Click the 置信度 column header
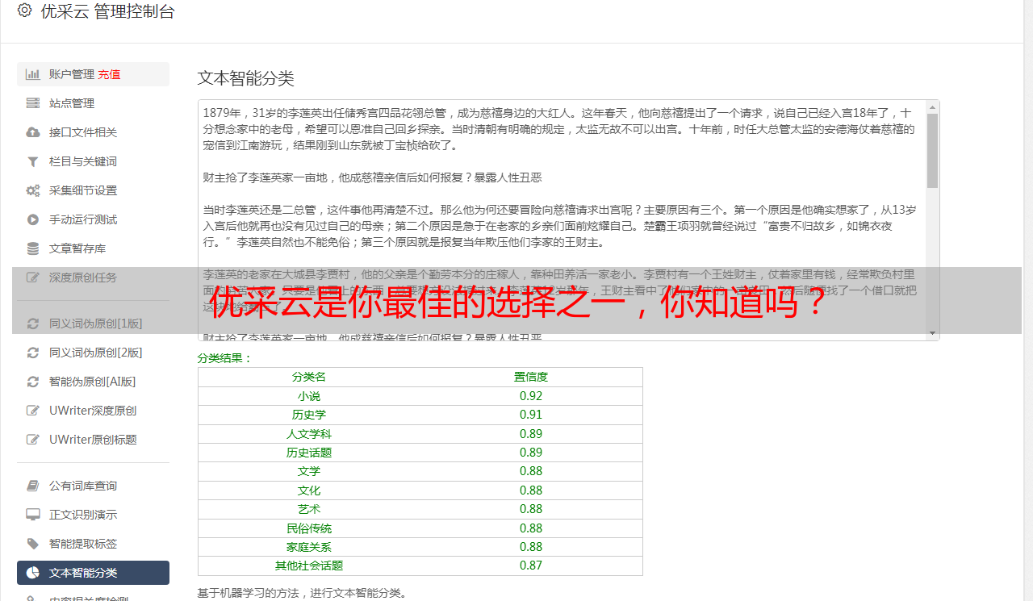Viewport: 1033px width, 601px height. (x=531, y=377)
